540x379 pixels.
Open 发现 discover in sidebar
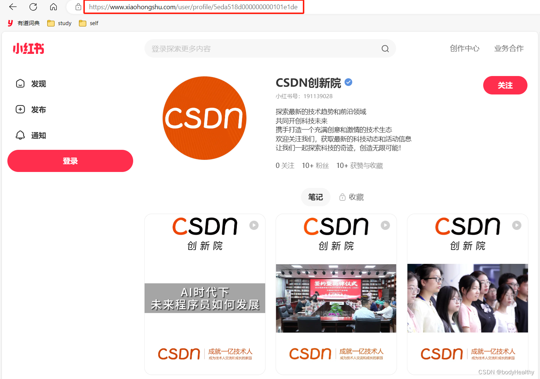click(31, 84)
